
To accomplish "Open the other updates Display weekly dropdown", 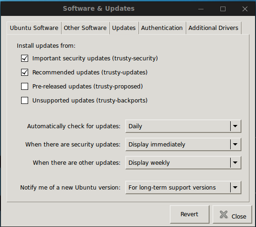I will pyautogui.click(x=183, y=162).
